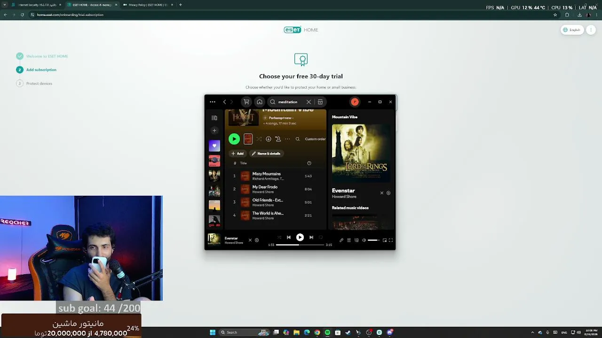Toggle repeat in the player bar
Screen dimensions: 602x338
pyautogui.click(x=321, y=238)
